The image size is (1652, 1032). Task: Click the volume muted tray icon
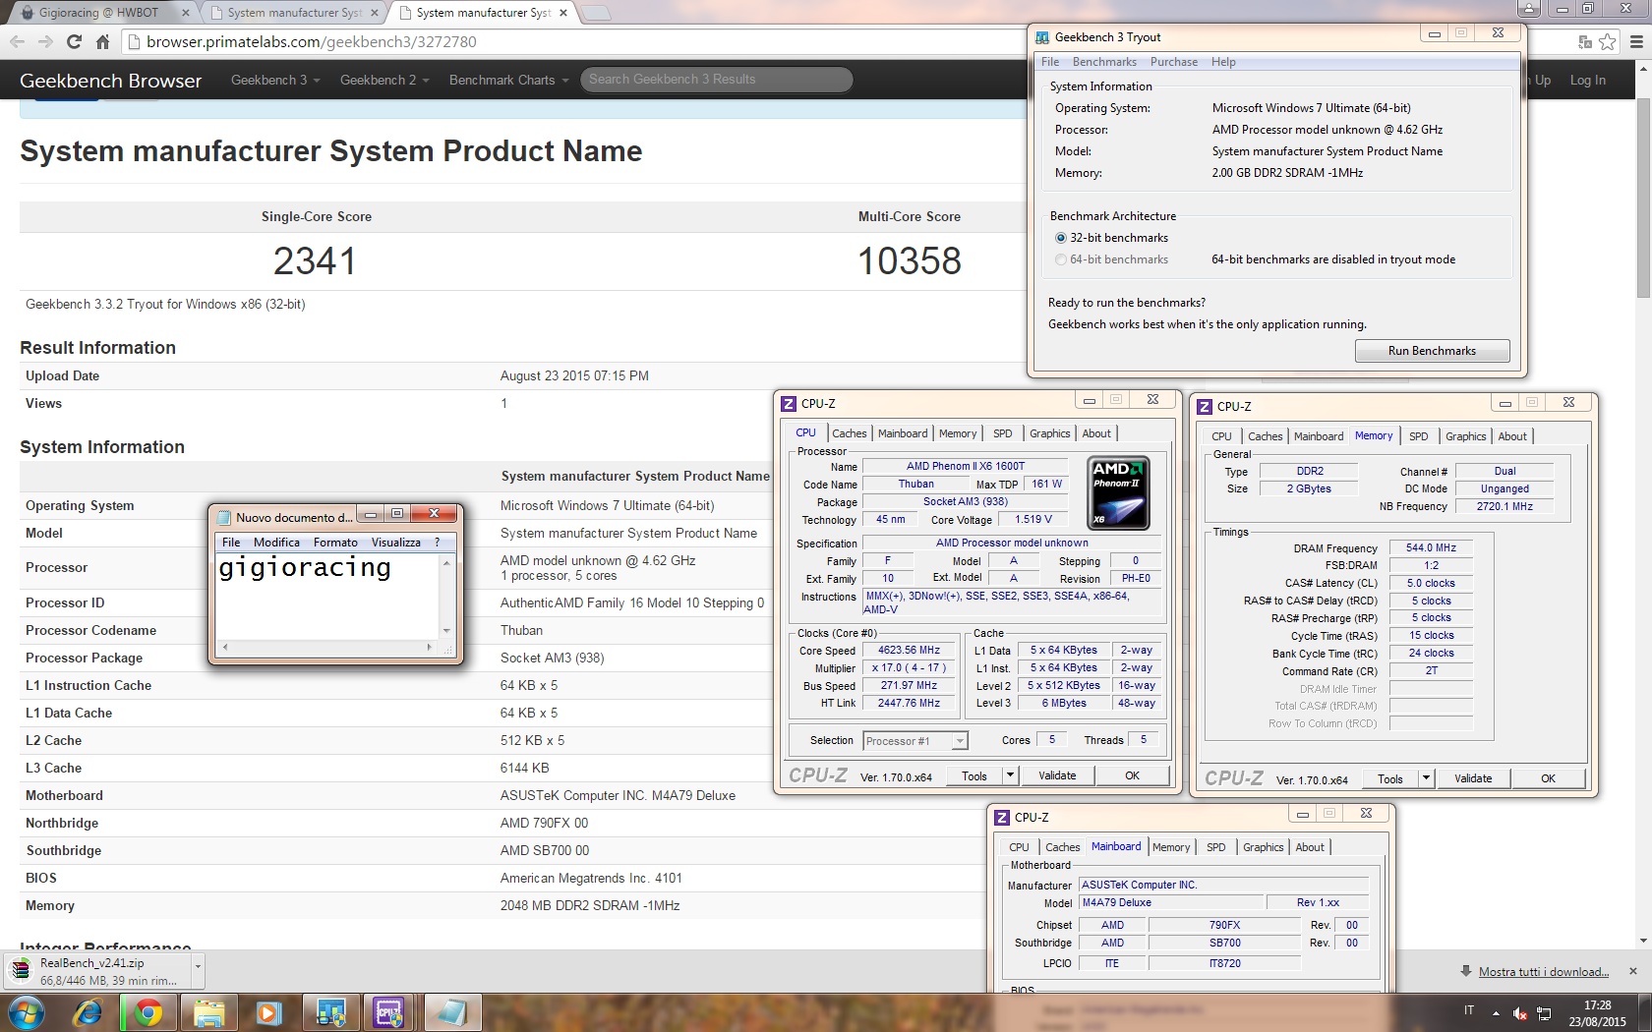coord(1519,1012)
